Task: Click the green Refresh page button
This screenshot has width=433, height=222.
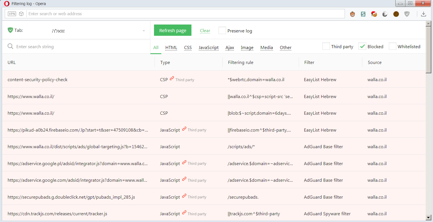Action: 173,30
